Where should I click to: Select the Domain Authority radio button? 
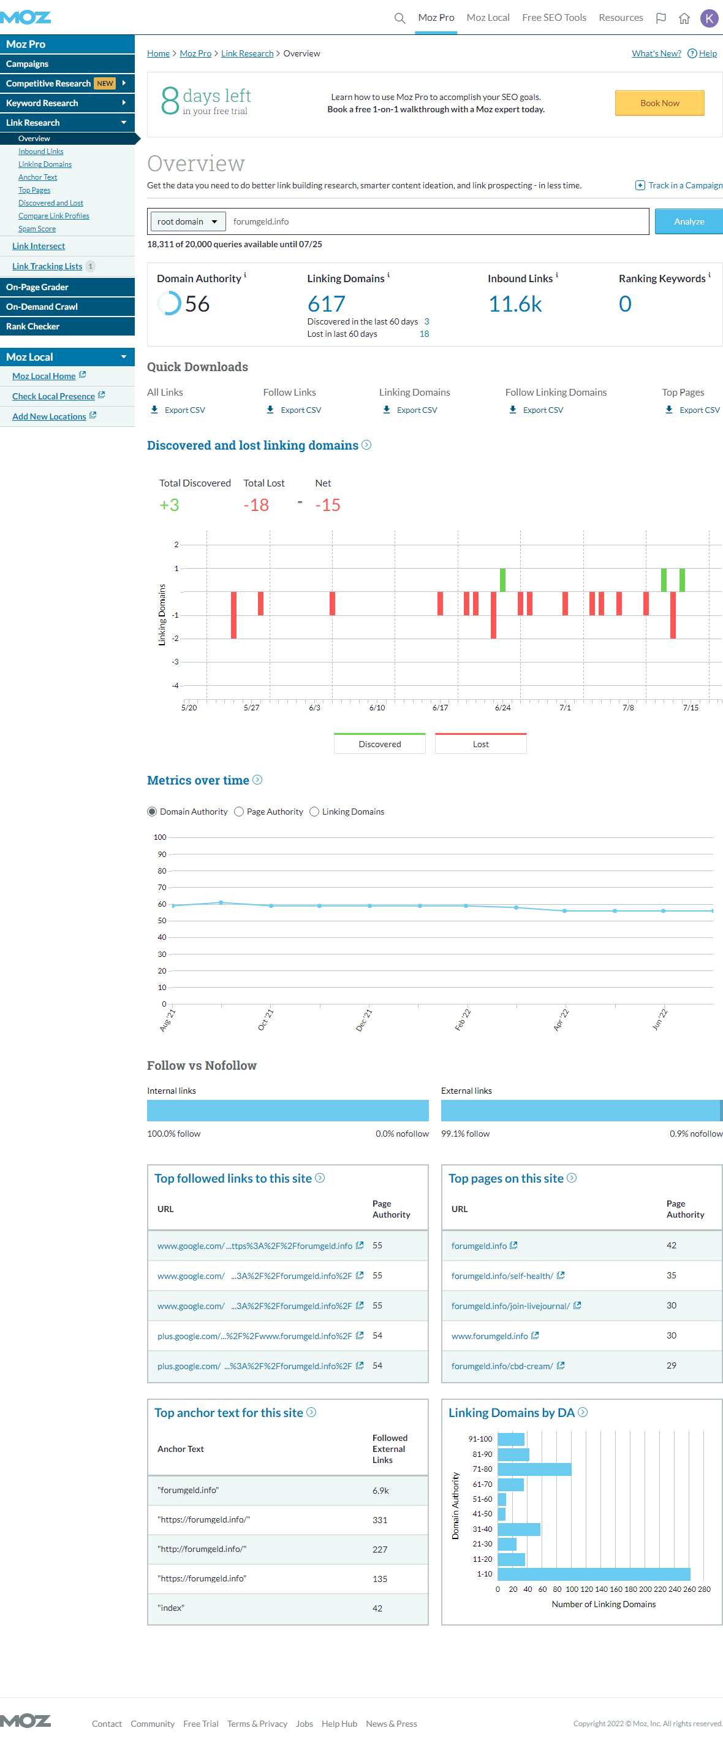pyautogui.click(x=153, y=812)
